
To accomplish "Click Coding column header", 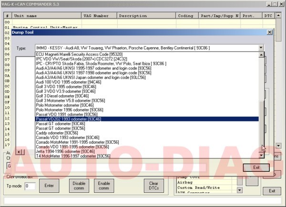I will pos(187,16).
